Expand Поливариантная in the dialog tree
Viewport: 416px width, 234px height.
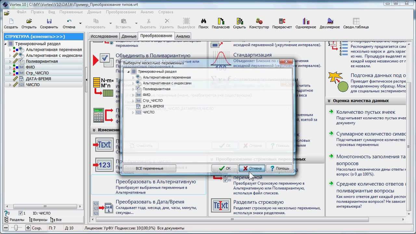133,89
